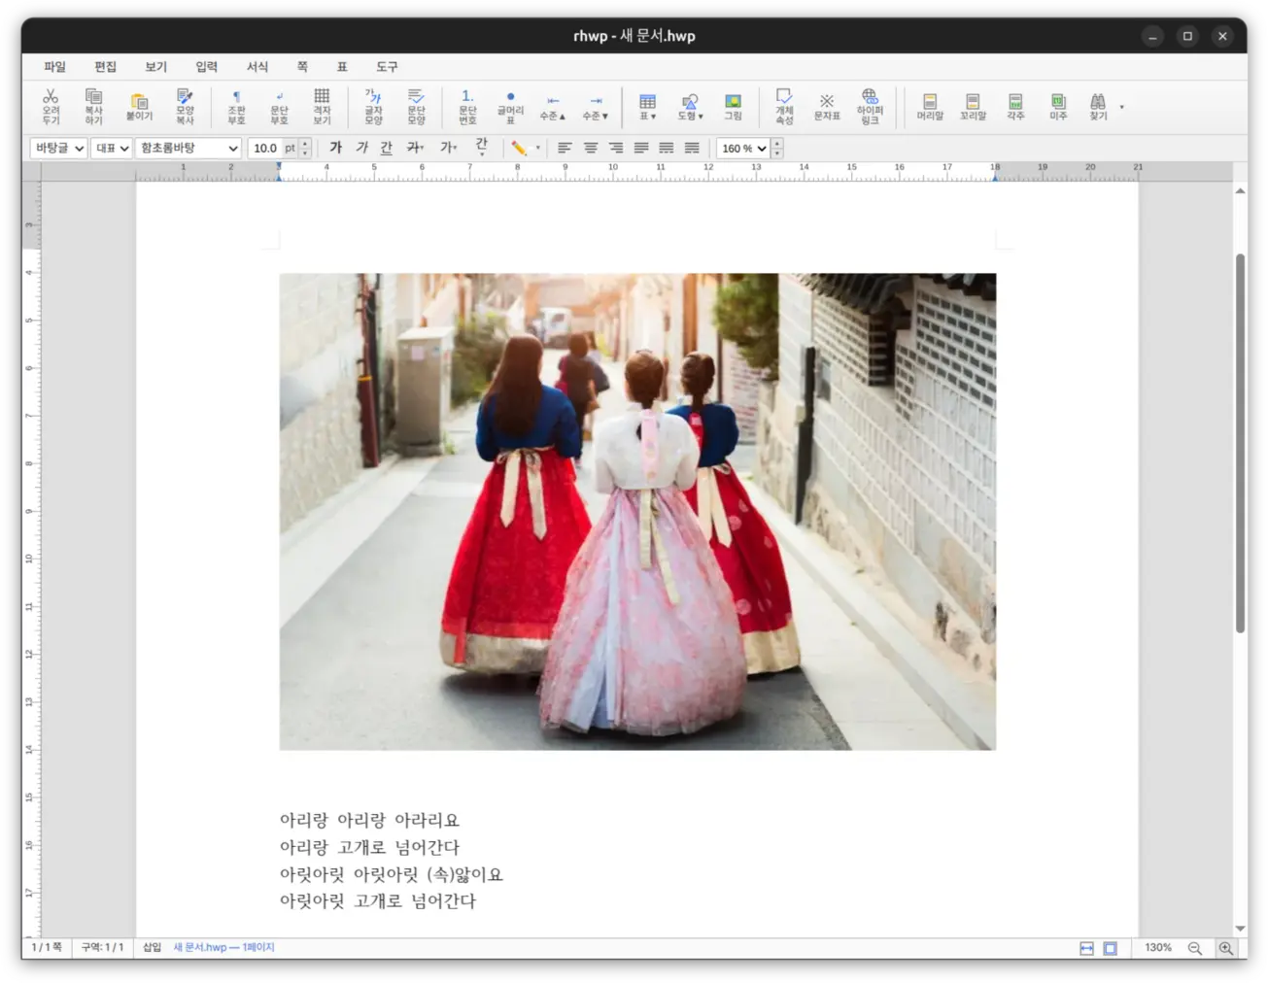Insert a picture with the 그림 icon
This screenshot has height=983, width=1268.
coord(734,107)
